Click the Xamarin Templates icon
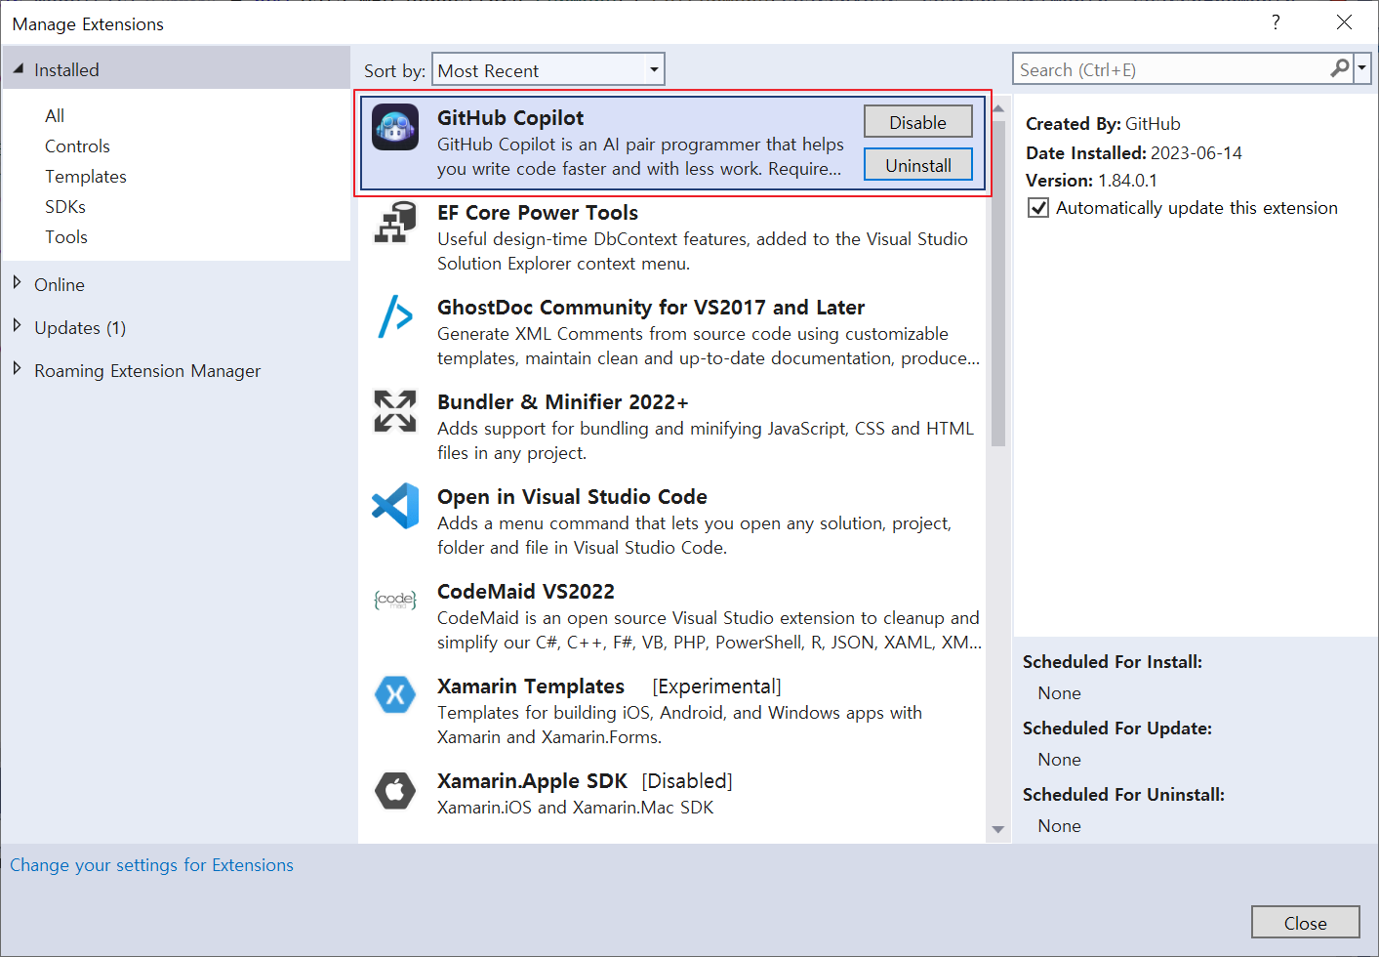Image resolution: width=1379 pixels, height=957 pixels. [395, 694]
